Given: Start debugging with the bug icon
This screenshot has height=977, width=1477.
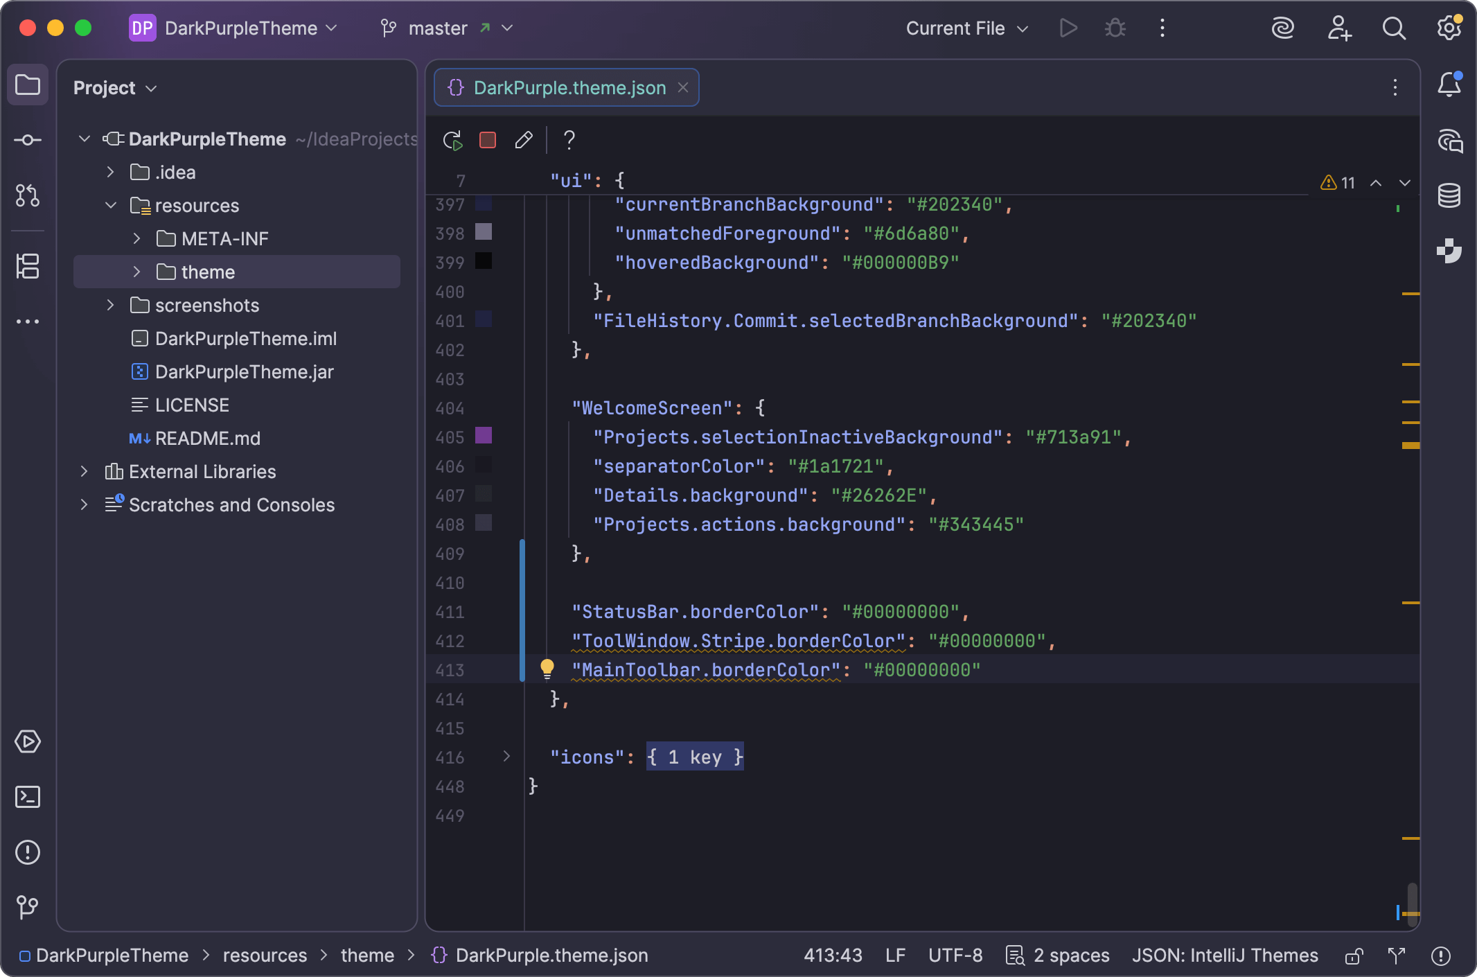Looking at the screenshot, I should click(1114, 28).
